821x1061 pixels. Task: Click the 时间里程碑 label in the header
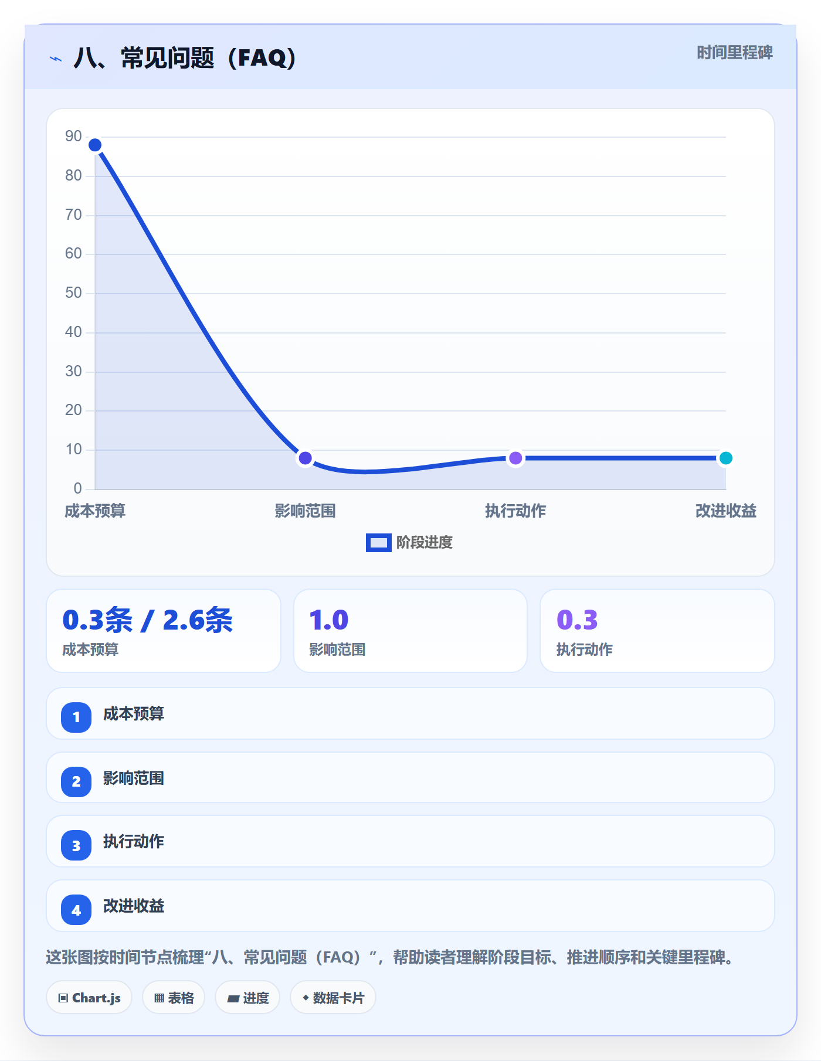coord(734,53)
